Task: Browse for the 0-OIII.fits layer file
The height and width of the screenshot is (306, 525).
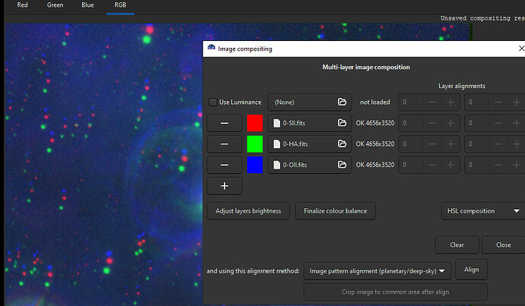Action: click(x=342, y=165)
